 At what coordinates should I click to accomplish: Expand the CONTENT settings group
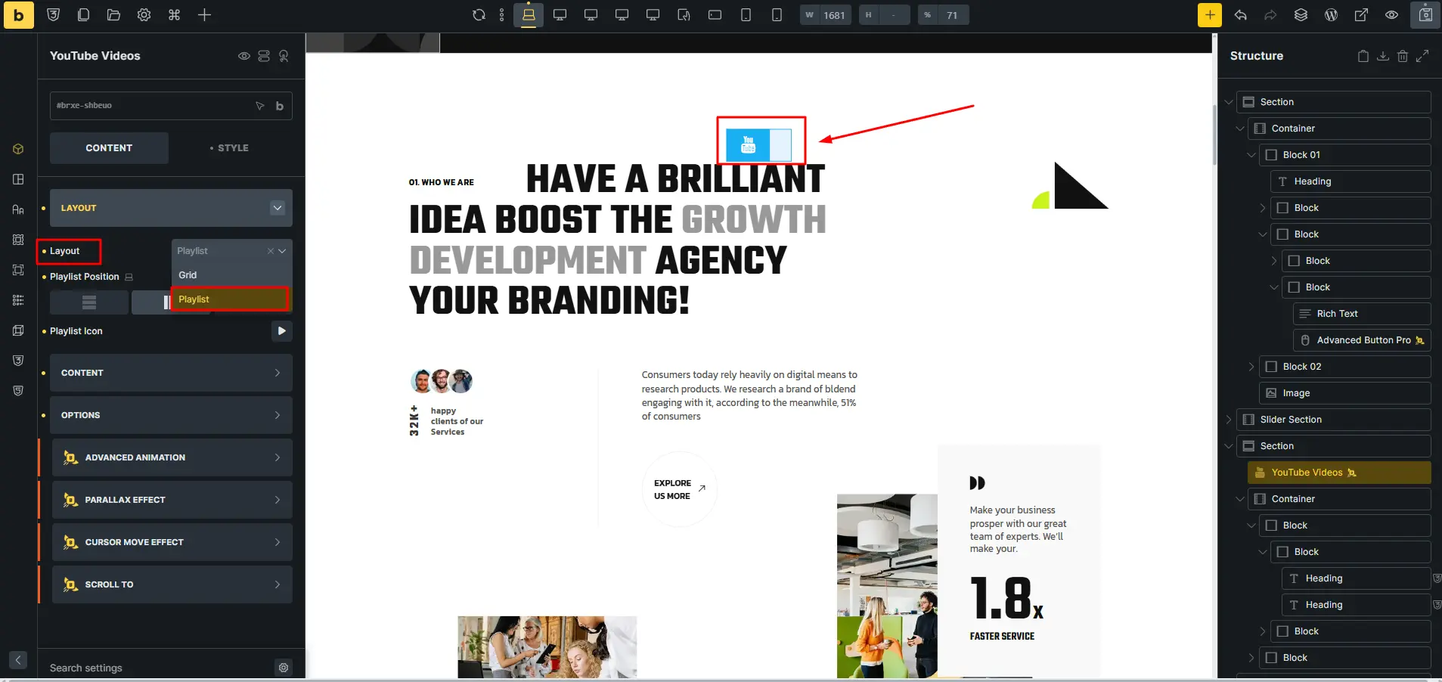pos(171,373)
